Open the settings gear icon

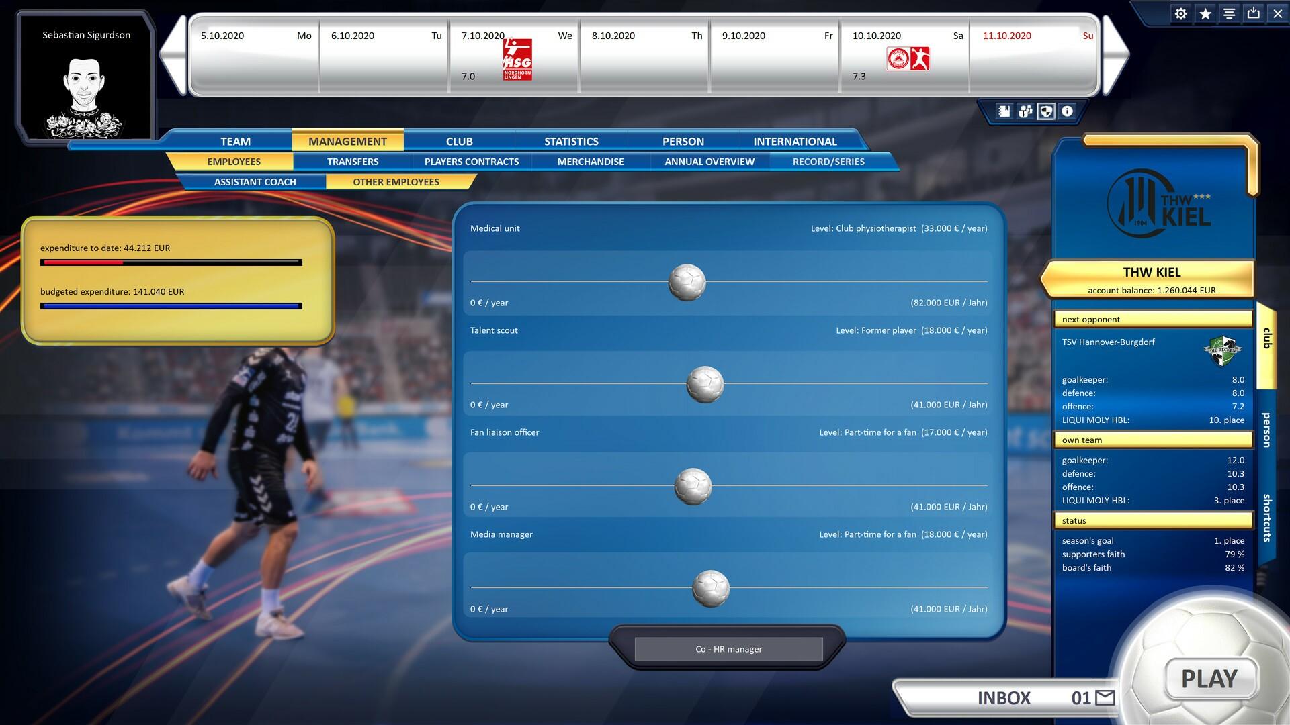tap(1180, 13)
